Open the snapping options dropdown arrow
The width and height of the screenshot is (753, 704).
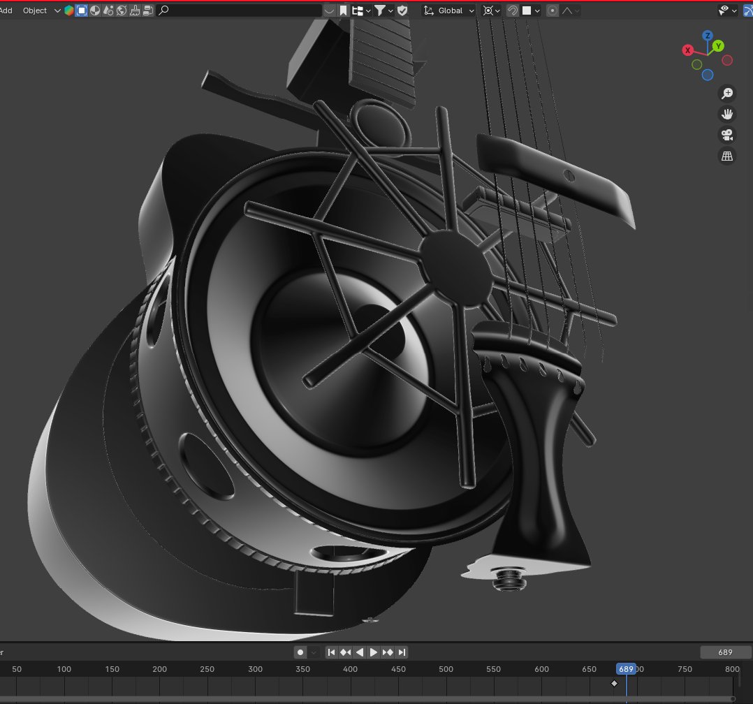(x=536, y=10)
